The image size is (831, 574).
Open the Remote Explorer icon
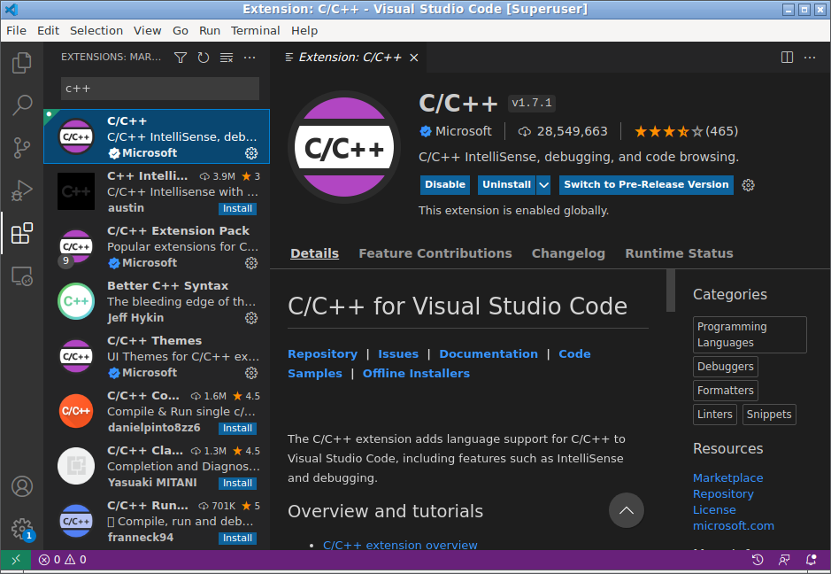click(x=22, y=275)
